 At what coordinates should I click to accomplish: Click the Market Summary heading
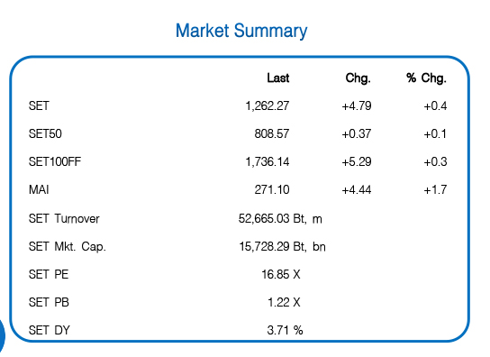(x=241, y=31)
